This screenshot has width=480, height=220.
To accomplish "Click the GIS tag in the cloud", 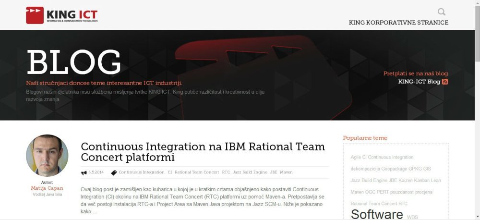I will pyautogui.click(x=427, y=169).
